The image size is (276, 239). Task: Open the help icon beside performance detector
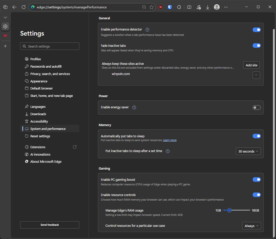pos(147,30)
